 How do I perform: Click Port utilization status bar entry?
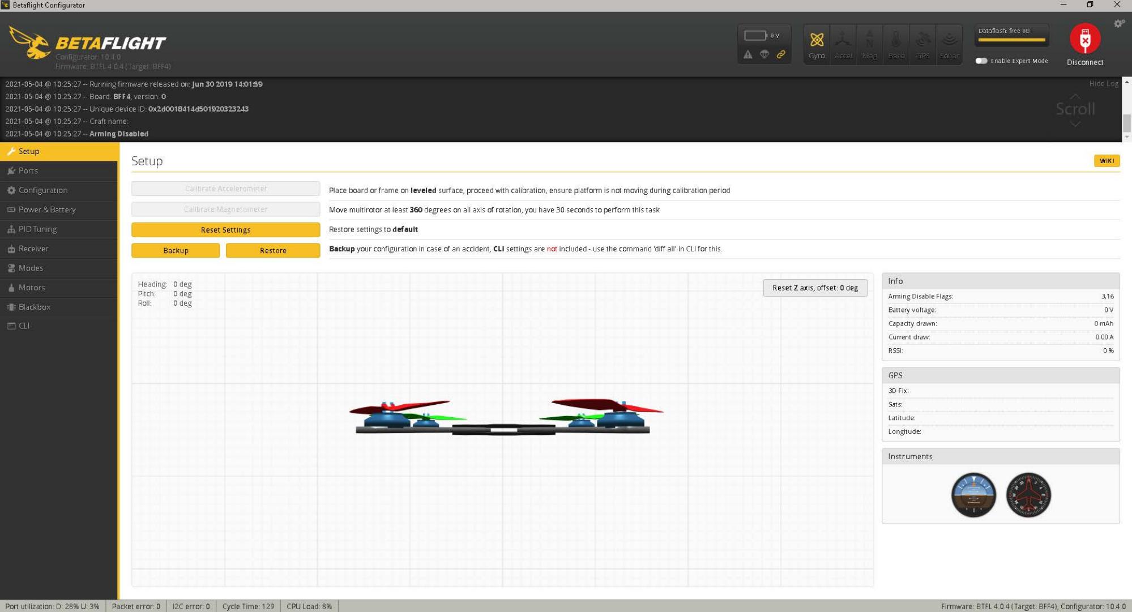pyautogui.click(x=52, y=606)
